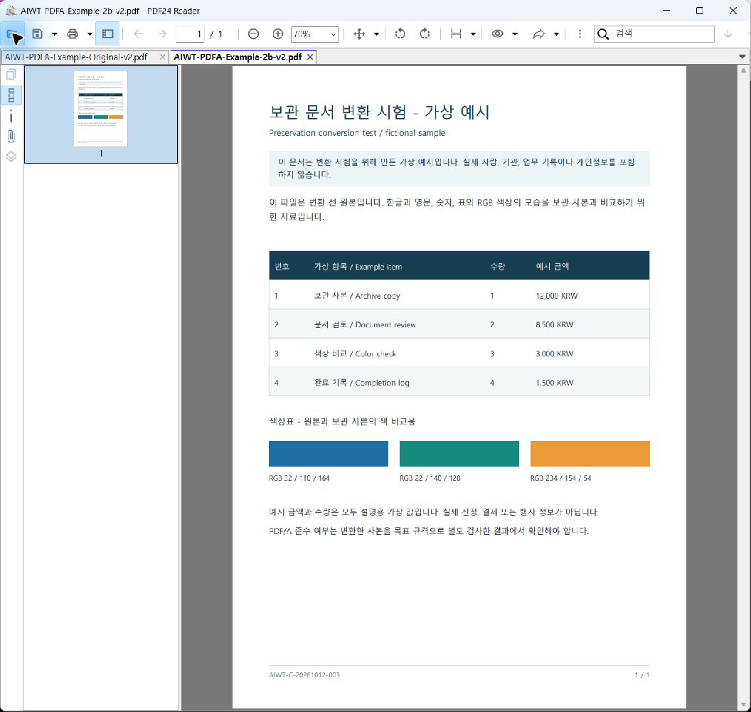Close the Original-v2.pdf tab
This screenshot has height=712, width=751.
point(162,57)
